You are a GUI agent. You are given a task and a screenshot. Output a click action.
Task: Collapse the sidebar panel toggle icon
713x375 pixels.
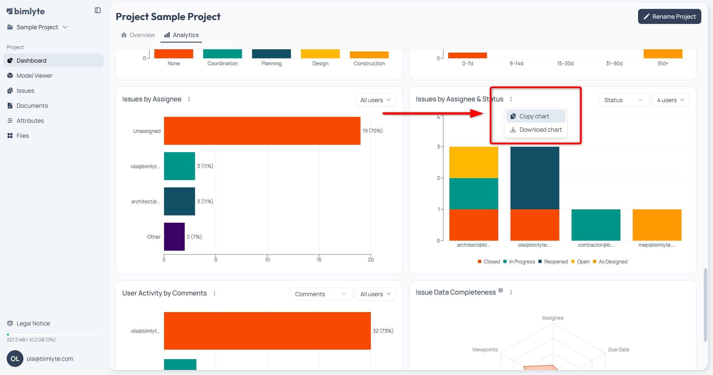[x=97, y=10]
